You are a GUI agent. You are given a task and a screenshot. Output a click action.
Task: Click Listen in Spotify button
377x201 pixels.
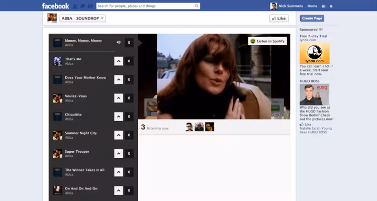(267, 41)
